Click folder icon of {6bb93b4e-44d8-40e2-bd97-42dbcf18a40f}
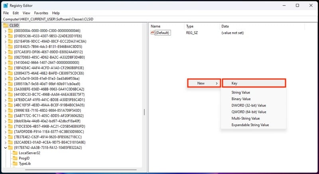Image resolution: width=319 pixels, height=174 pixels. pyautogui.click(x=10, y=121)
